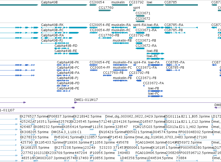Click the EK308205.5prime EST label
Image resolution: width=221 pixels, height=162 pixels.
(34, 132)
